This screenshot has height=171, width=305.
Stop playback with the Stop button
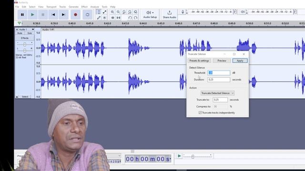tap(43, 15)
